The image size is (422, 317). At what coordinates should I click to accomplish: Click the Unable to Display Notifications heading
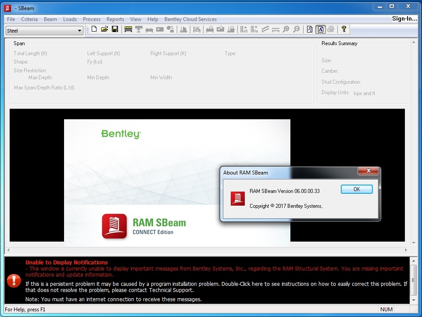click(x=67, y=262)
